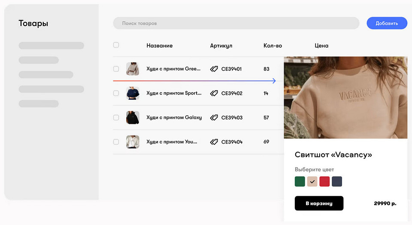Click article number CE39402
Viewport: 412px width, 225px height.
232,93
